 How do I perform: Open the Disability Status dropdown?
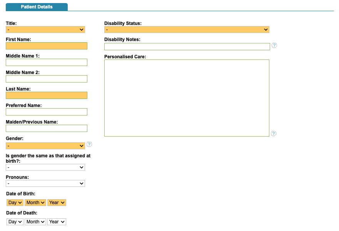tap(187, 30)
